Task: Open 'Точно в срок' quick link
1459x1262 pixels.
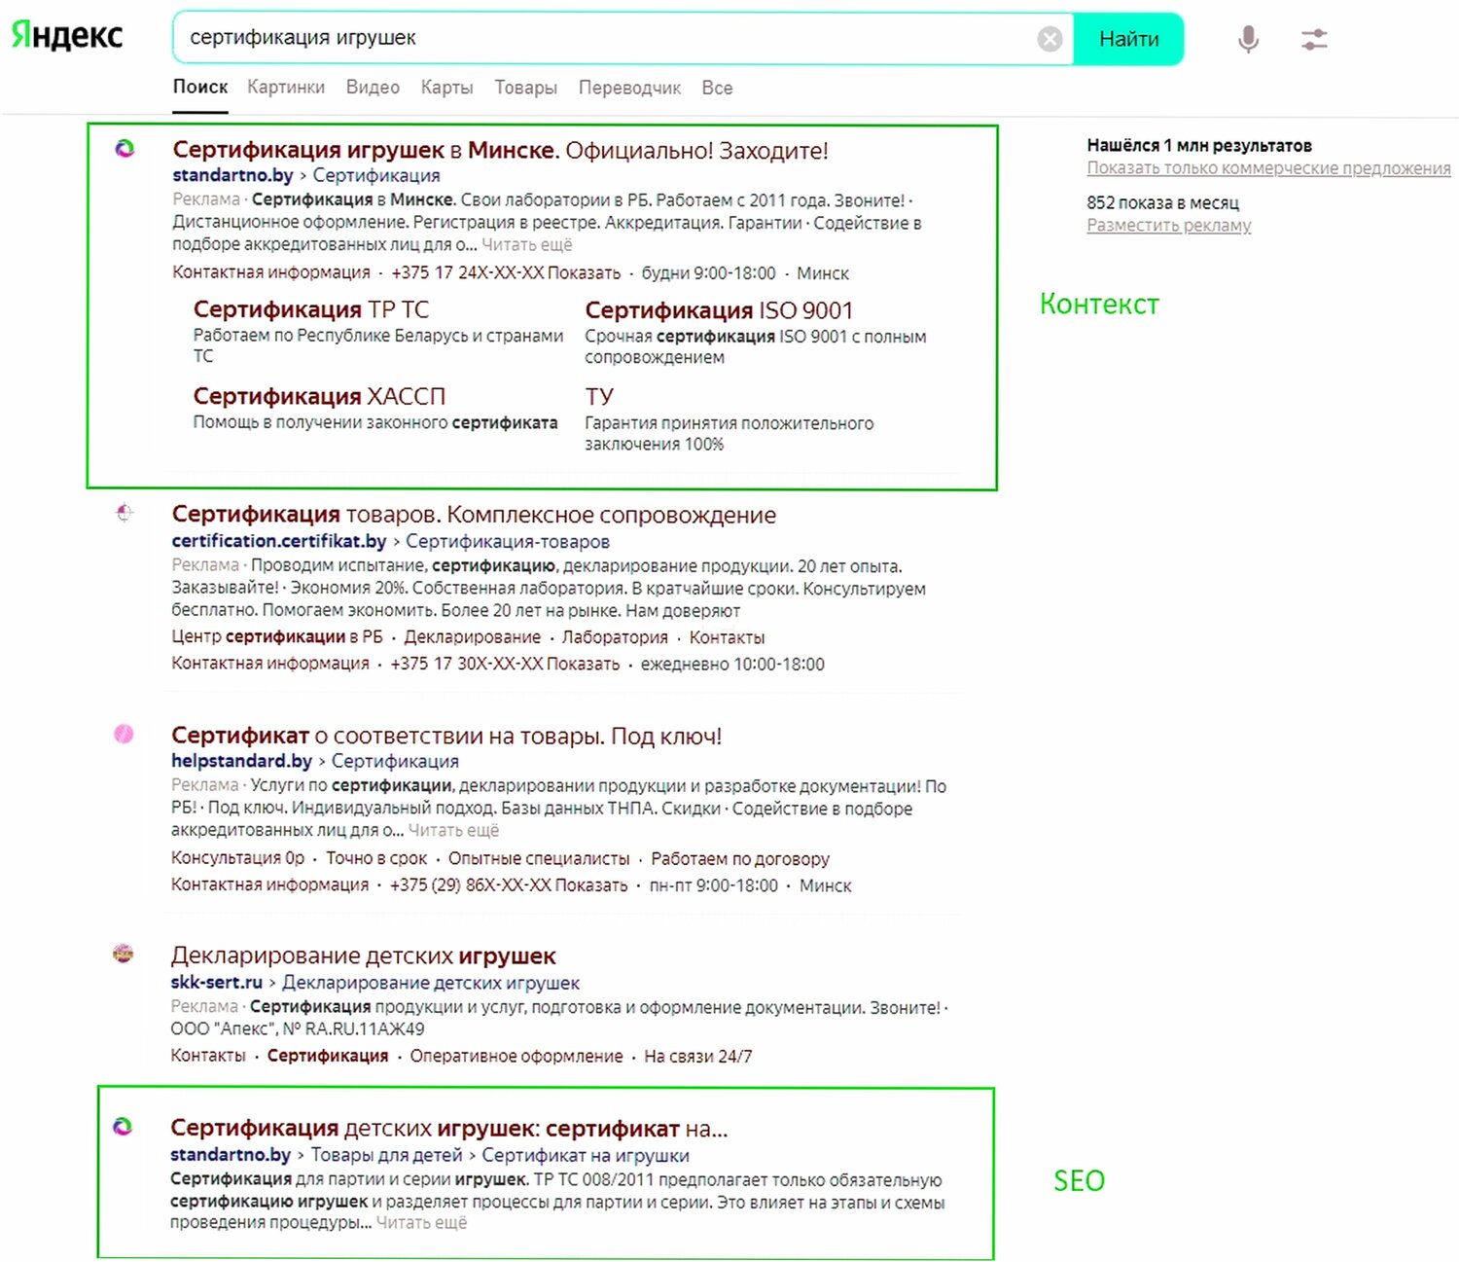Action: [376, 858]
